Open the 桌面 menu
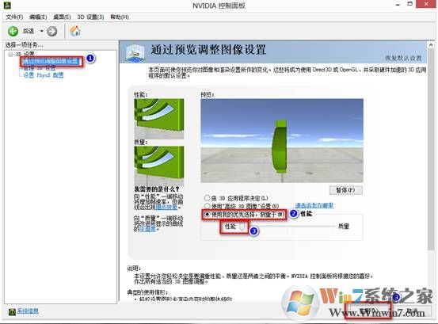 pos(62,17)
